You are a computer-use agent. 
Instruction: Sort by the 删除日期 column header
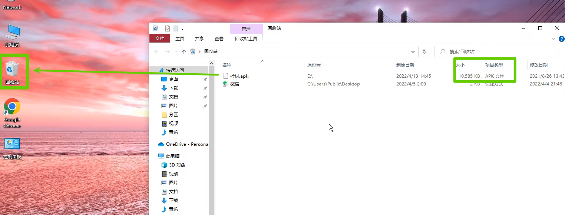[405, 65]
